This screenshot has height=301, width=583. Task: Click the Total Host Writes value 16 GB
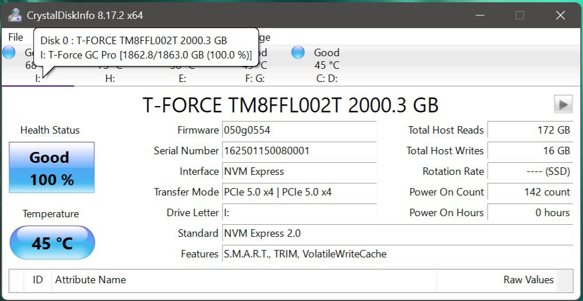(x=530, y=151)
